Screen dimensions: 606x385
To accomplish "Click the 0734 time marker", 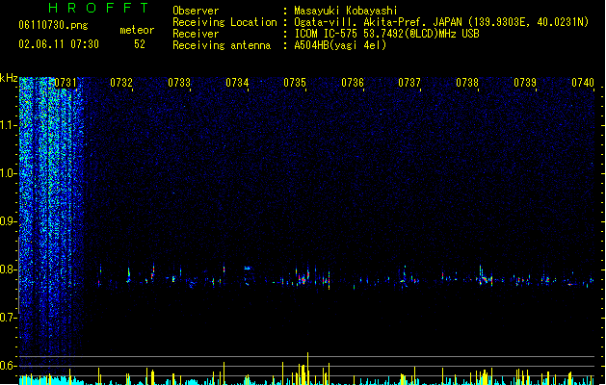I will [237, 83].
